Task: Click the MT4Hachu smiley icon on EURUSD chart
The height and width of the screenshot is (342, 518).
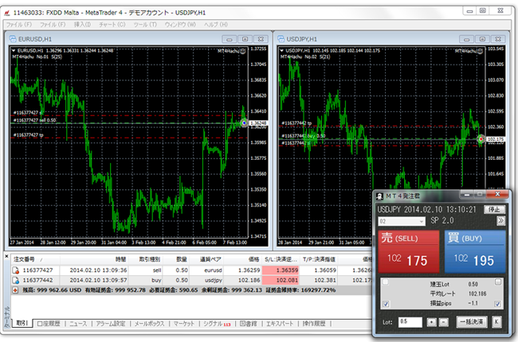Action: (243, 51)
